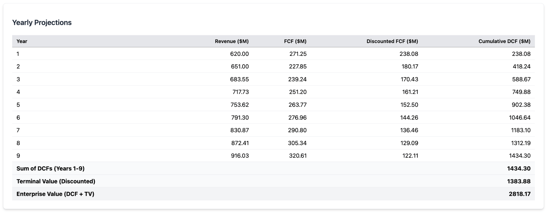
Task: Click the Sum of DCFs (Years 1-9) label
Action: pos(50,168)
